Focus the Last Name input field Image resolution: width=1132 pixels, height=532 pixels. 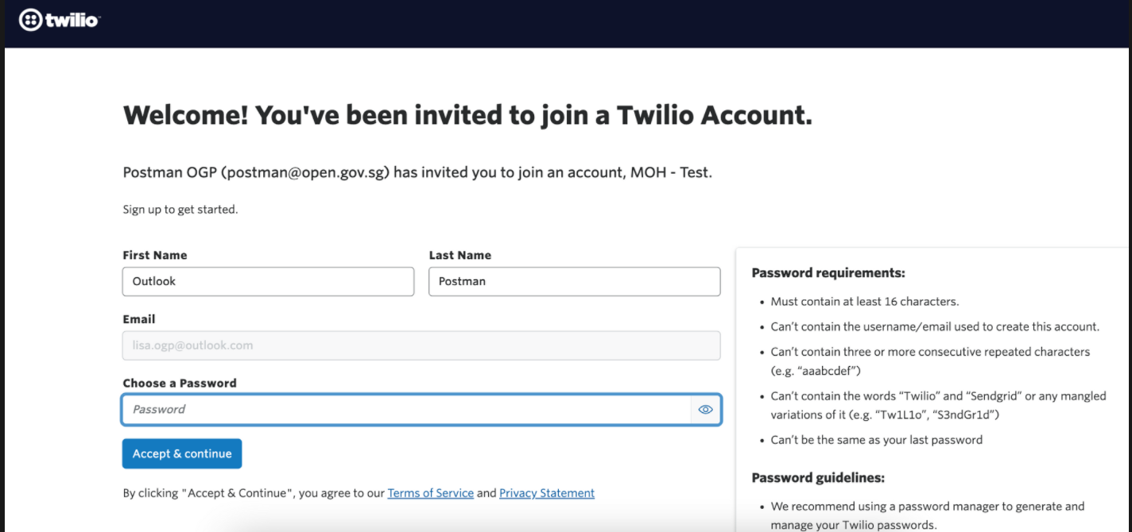[x=574, y=281]
